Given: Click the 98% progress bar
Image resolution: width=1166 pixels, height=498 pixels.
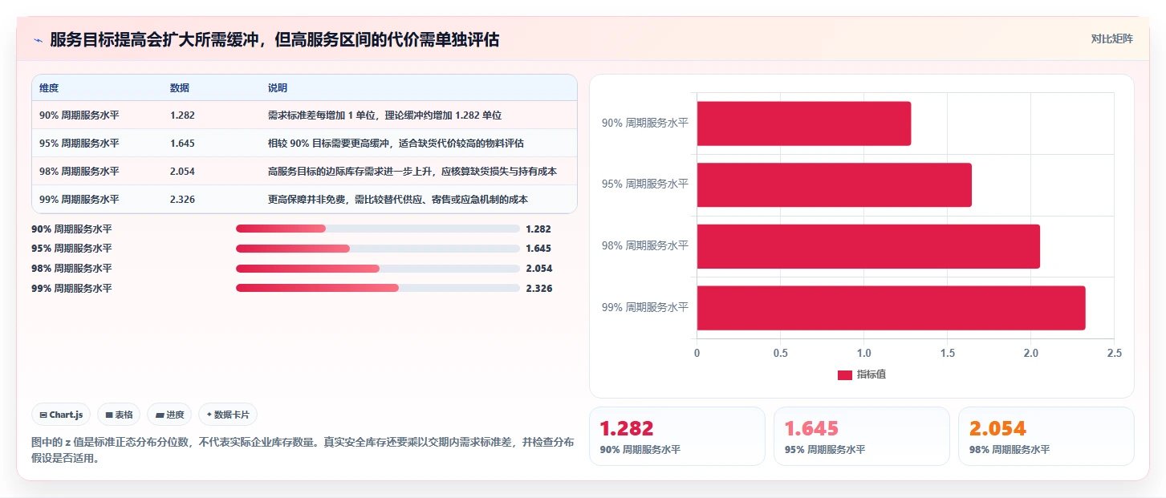Looking at the screenshot, I should coord(378,269).
